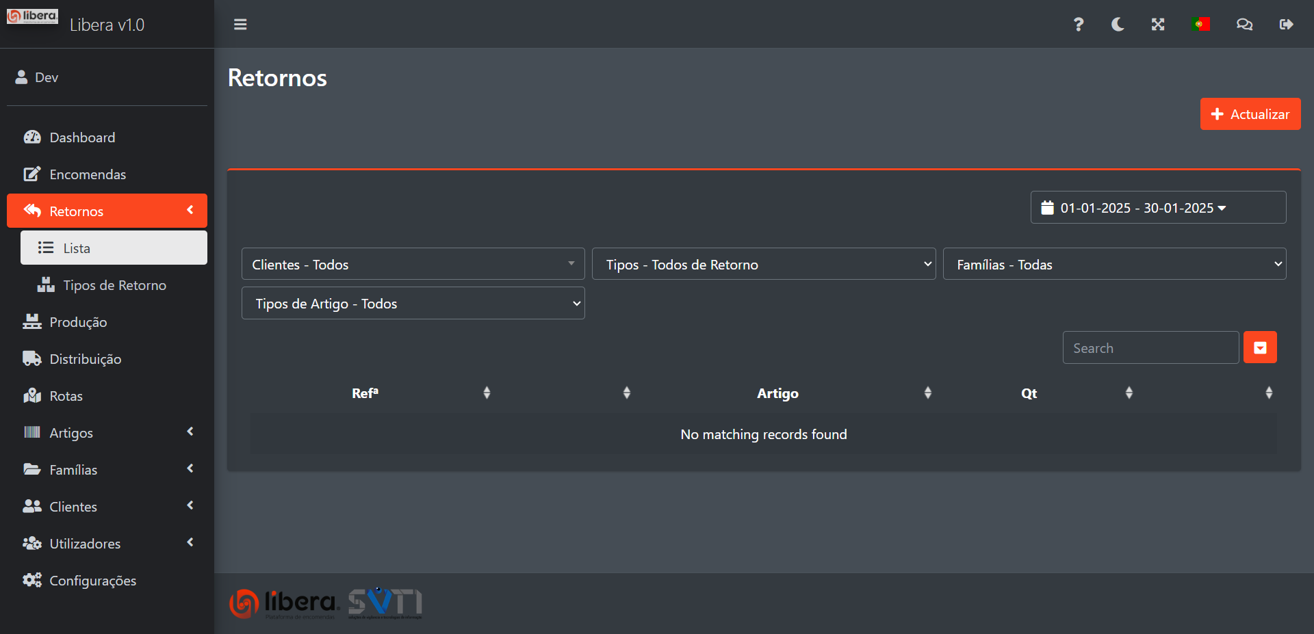Toggle fullscreen with the expand arrows icon
The width and height of the screenshot is (1314, 634).
[1158, 25]
